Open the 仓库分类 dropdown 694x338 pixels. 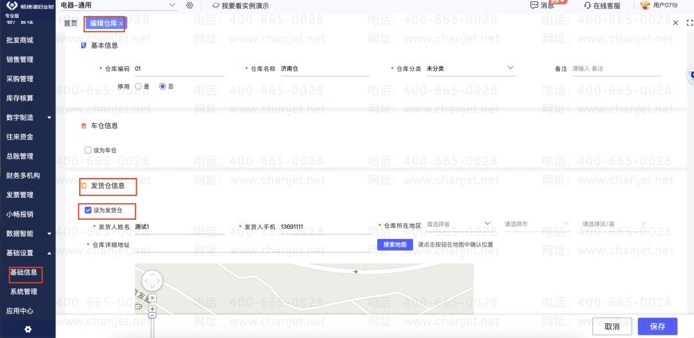(471, 69)
